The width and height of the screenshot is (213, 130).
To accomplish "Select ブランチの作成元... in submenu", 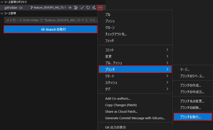I will (x=193, y=92).
